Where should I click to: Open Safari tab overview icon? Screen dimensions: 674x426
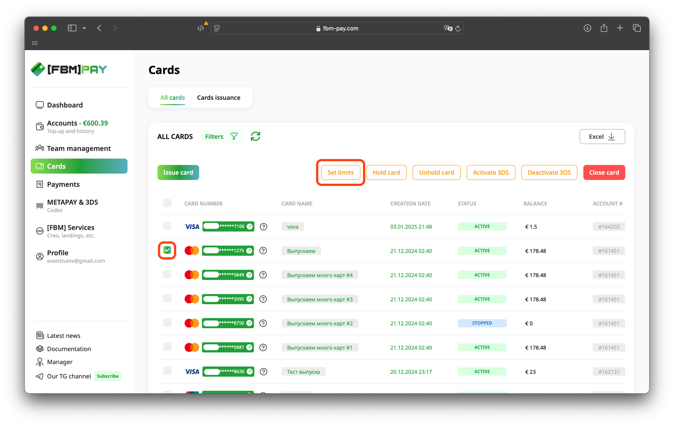coord(637,28)
